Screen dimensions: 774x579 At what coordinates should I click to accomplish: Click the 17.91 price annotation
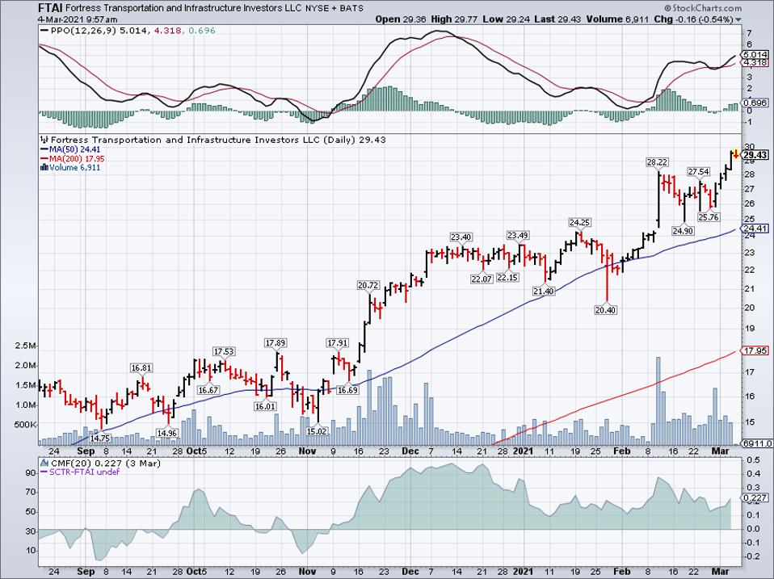point(338,342)
